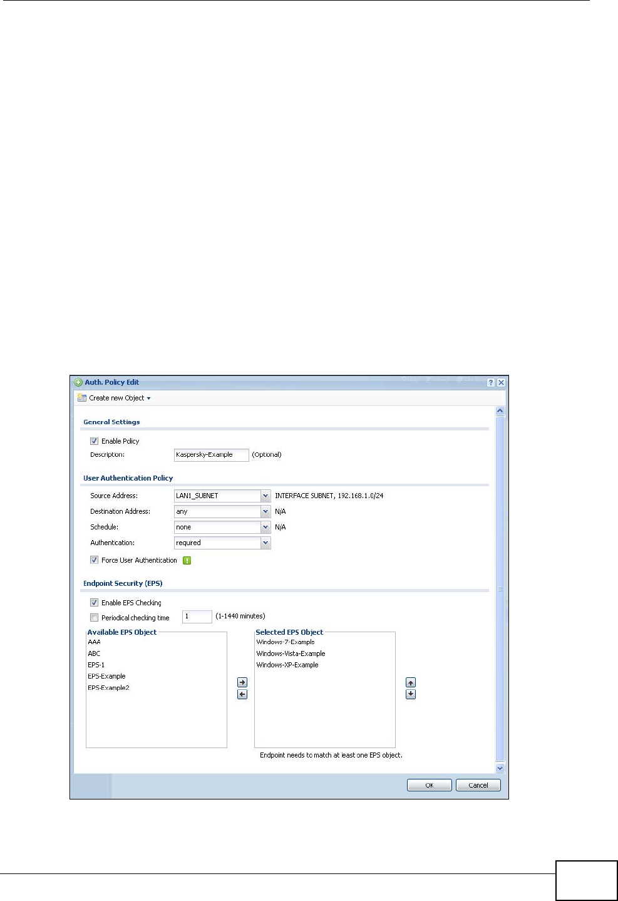Select Windows-7-Example in selected list
The width and height of the screenshot is (618, 901).
tap(286, 642)
